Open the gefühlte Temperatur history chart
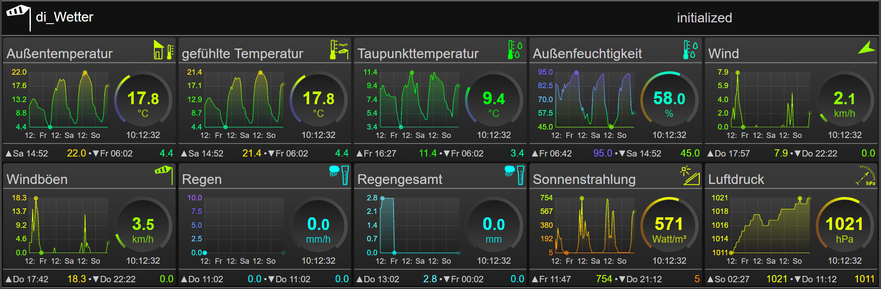The width and height of the screenshot is (881, 289). [x=235, y=104]
